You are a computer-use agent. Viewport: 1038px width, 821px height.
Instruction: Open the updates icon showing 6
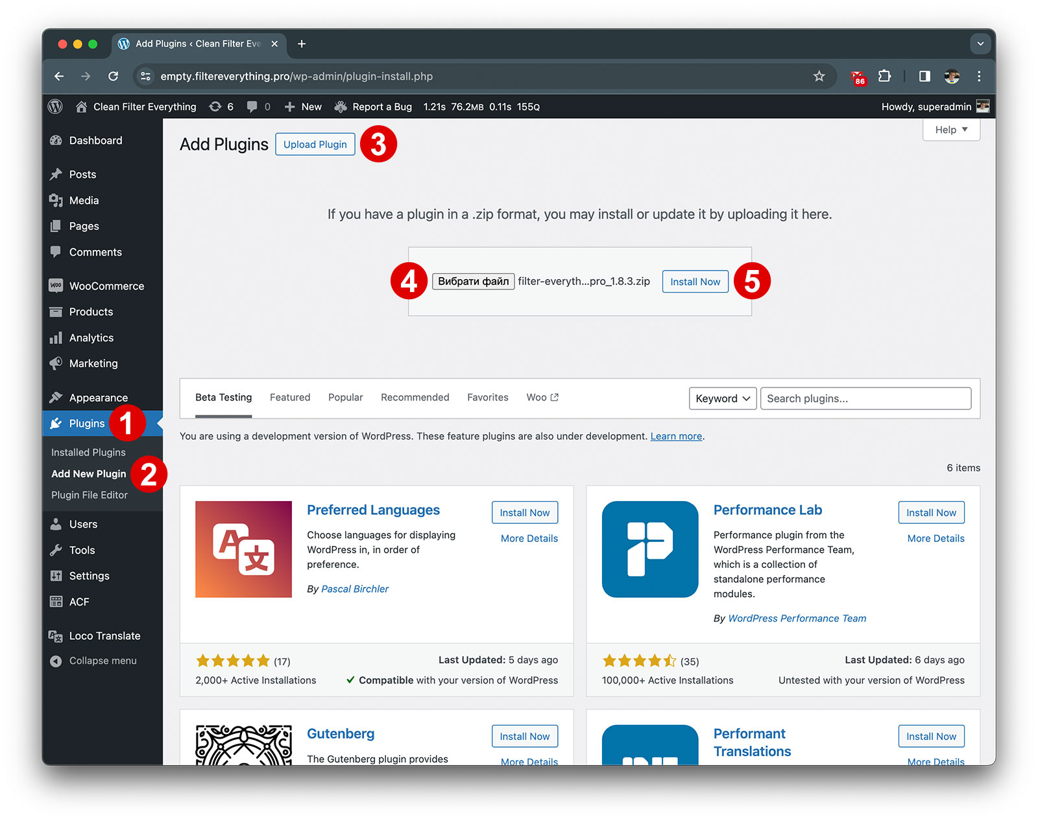click(x=221, y=106)
